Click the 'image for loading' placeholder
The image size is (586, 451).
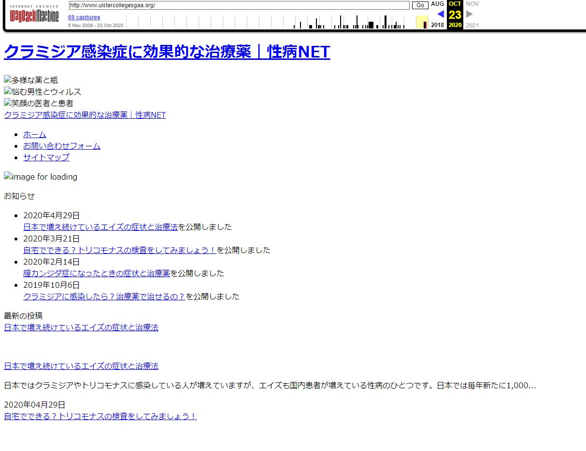[41, 177]
